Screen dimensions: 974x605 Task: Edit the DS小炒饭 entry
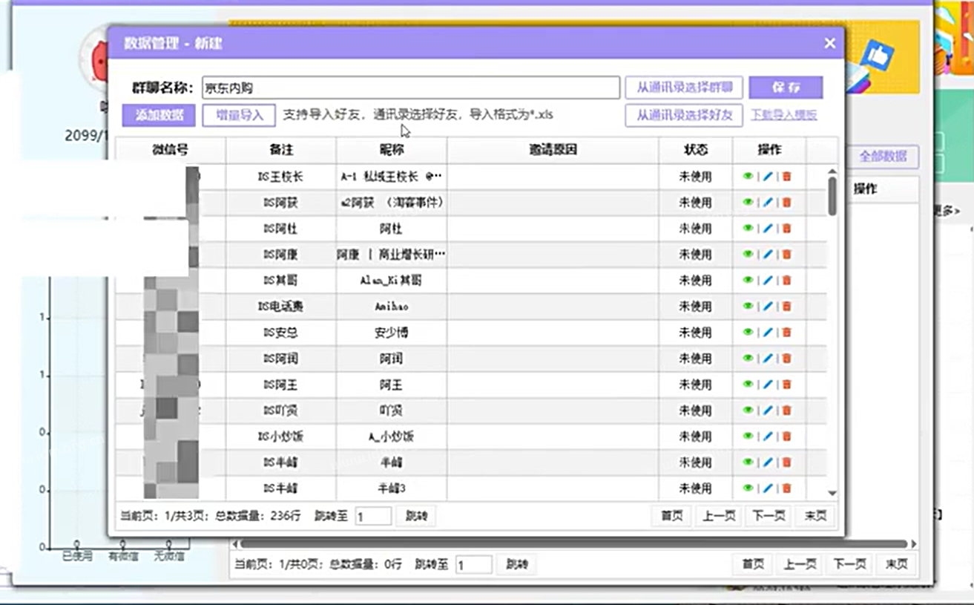767,436
